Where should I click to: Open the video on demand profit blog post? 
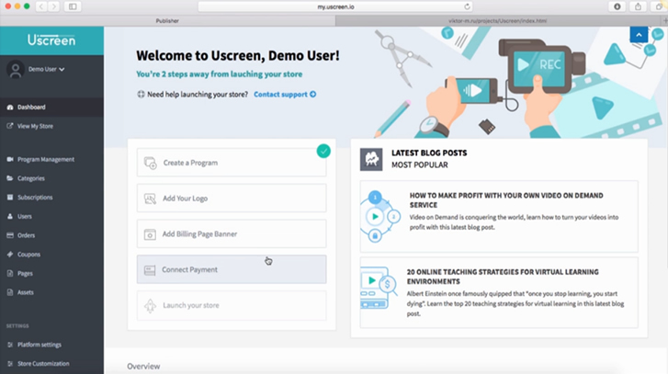tap(499, 216)
